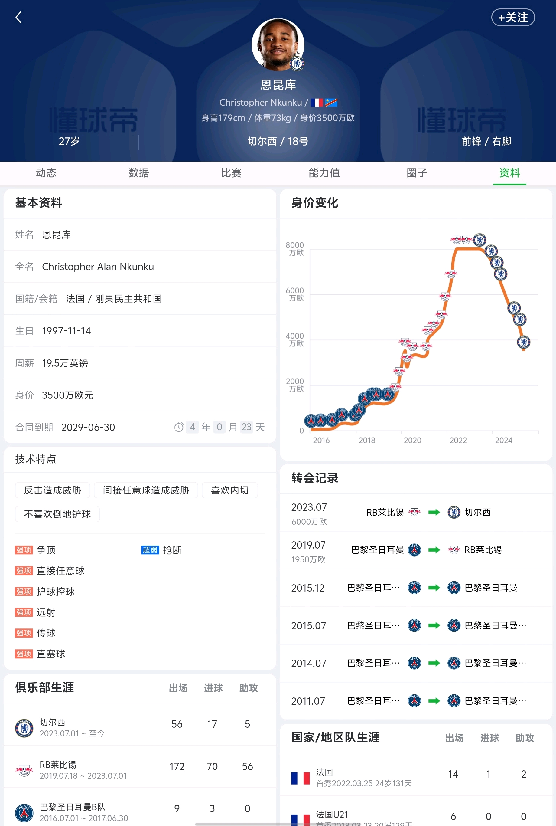The image size is (556, 826).
Task: Tap lowest Chelsea marker at chart end
Action: click(x=523, y=342)
